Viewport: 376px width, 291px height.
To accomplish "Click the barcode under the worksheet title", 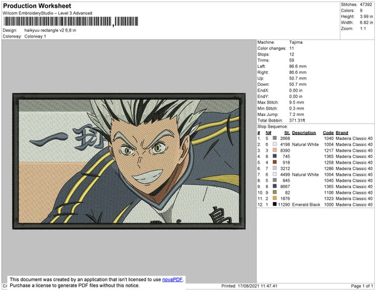I will click(71, 21).
